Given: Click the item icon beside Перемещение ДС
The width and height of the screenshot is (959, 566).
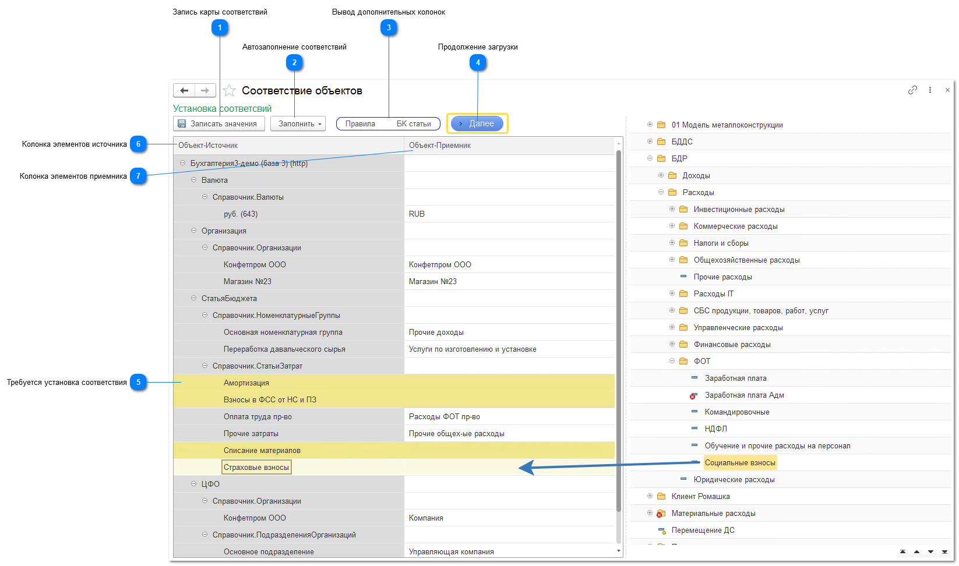Looking at the screenshot, I should (x=661, y=530).
